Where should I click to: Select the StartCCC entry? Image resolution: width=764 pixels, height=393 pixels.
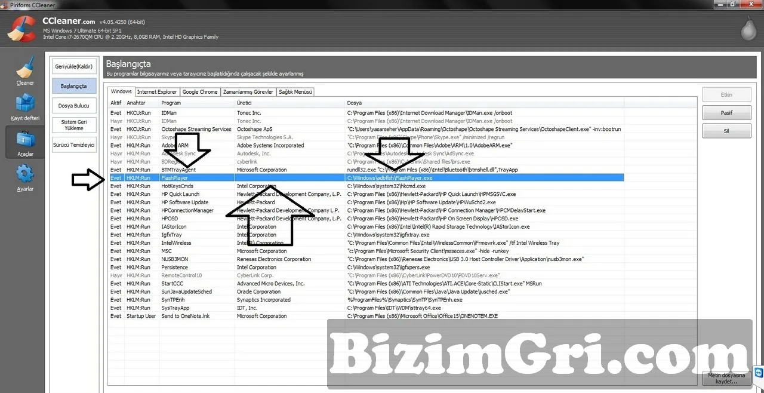(x=366, y=284)
